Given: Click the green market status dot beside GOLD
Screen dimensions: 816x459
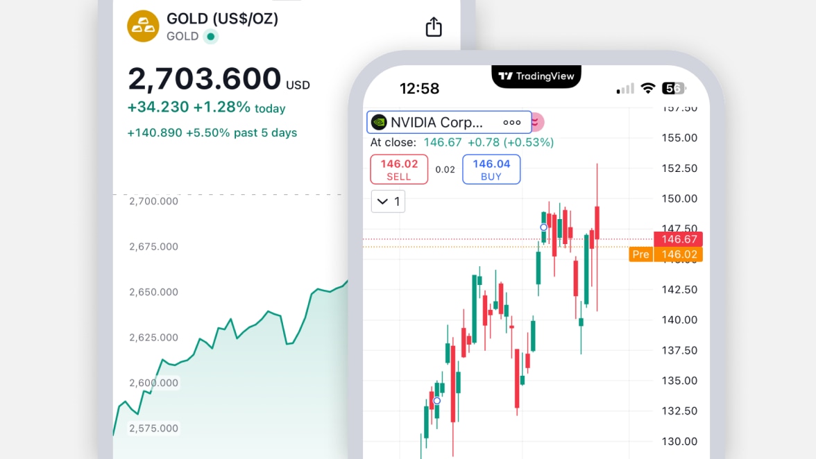Looking at the screenshot, I should (x=211, y=37).
